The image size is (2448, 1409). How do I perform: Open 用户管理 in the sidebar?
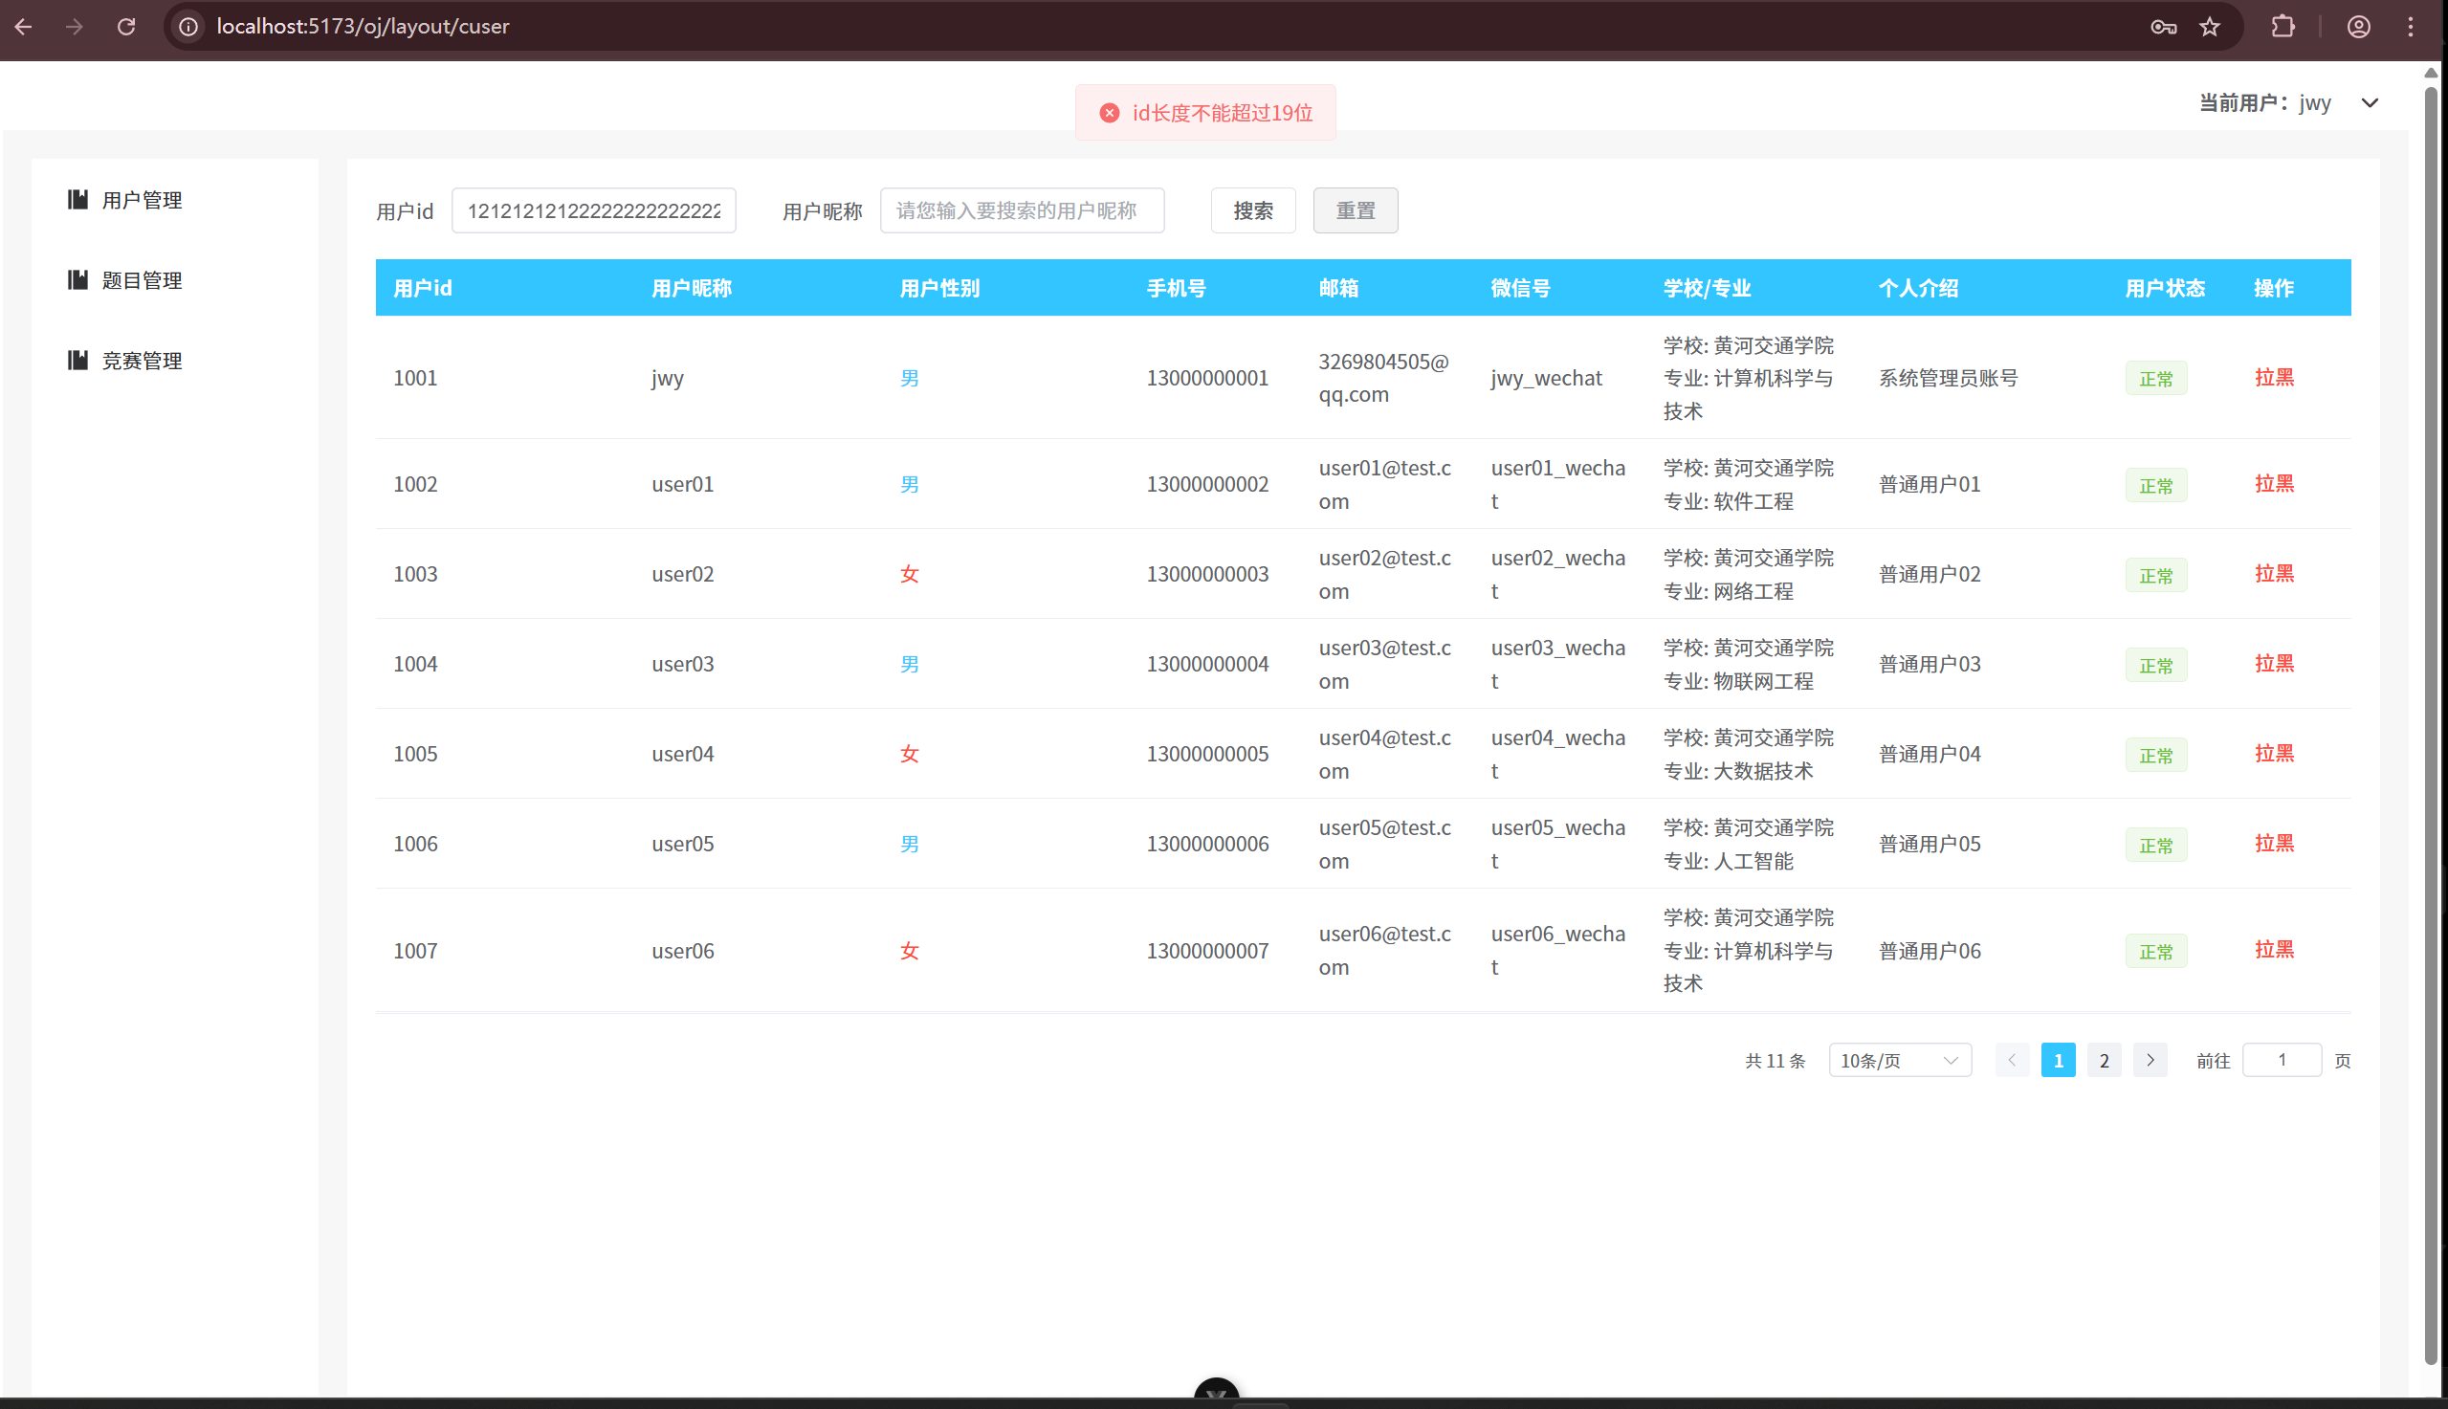pyautogui.click(x=142, y=199)
